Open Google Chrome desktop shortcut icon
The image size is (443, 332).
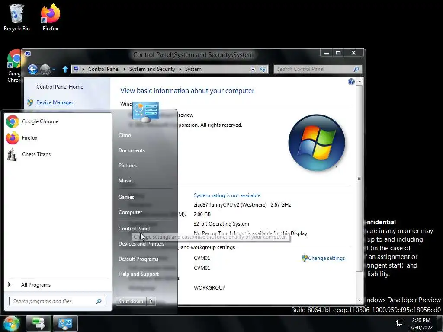click(x=14, y=66)
